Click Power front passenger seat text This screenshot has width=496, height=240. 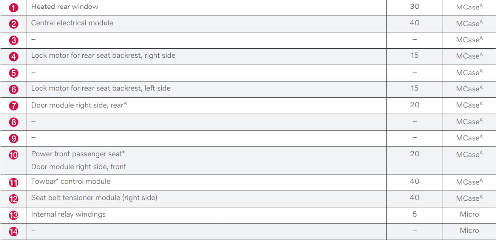pyautogui.click(x=78, y=154)
